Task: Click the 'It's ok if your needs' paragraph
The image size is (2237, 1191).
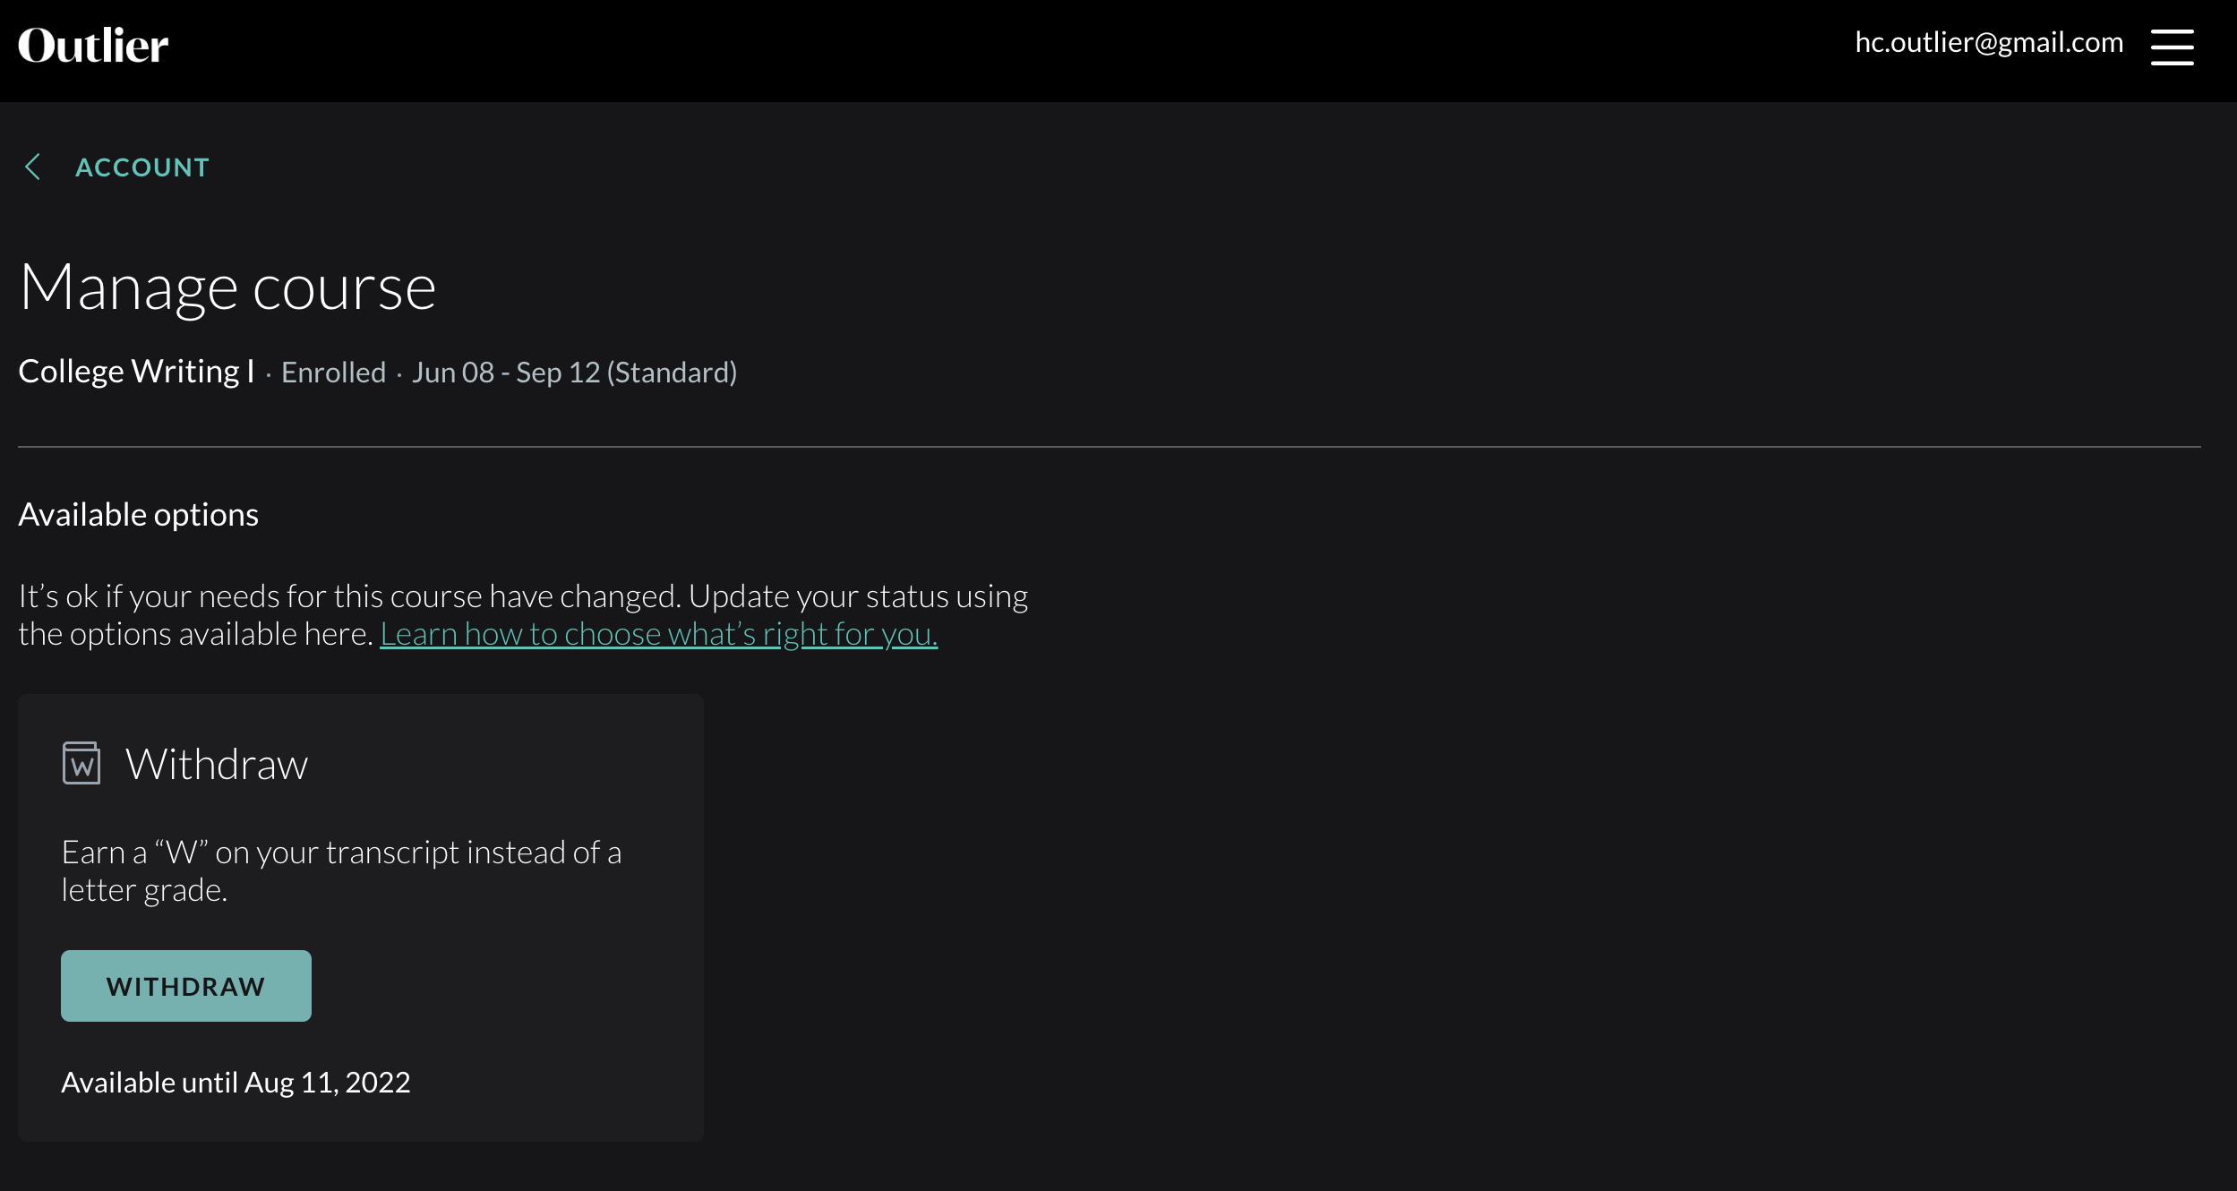Action: tap(523, 596)
